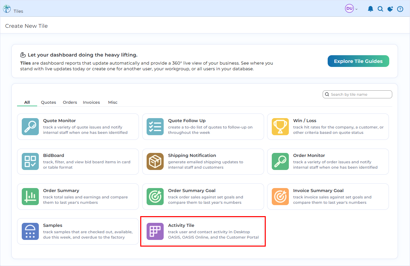
Task: Open the Invoices tab
Action: coord(91,102)
